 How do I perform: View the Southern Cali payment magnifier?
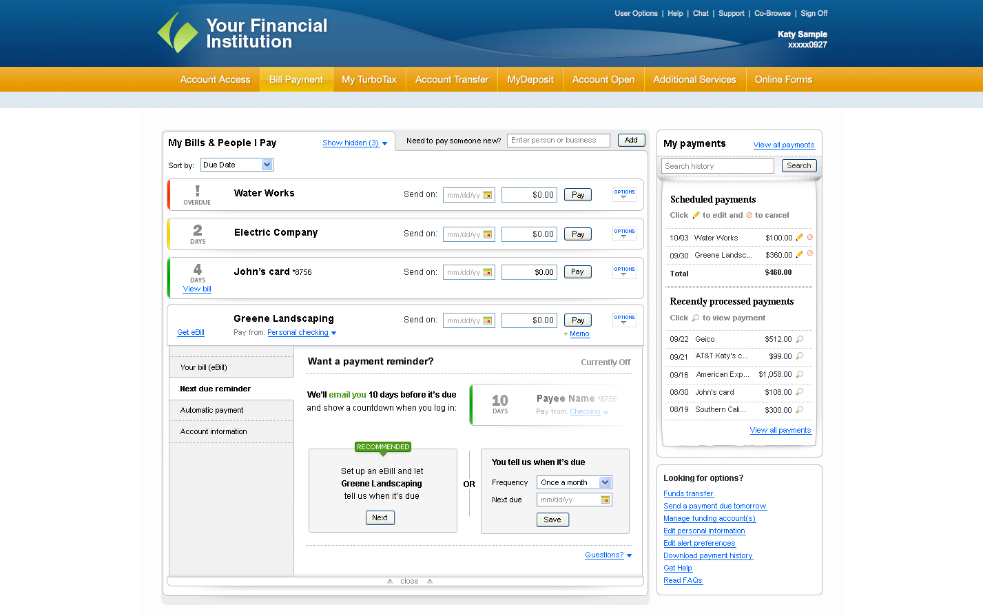(x=798, y=409)
